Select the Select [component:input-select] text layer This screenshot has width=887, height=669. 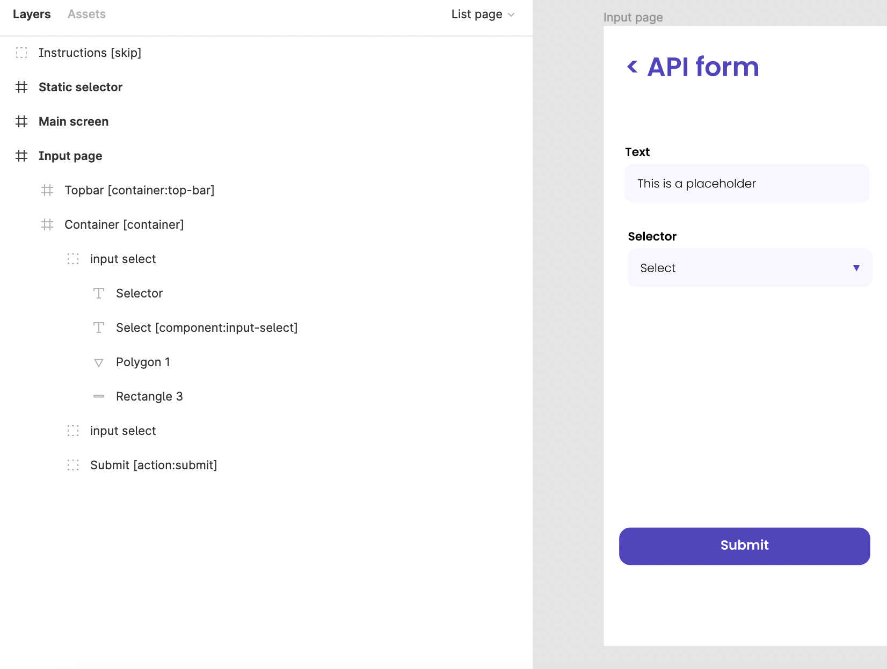[x=207, y=328]
